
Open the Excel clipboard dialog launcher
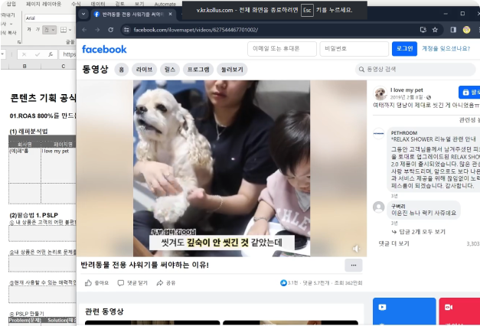pyautogui.click(x=19, y=42)
